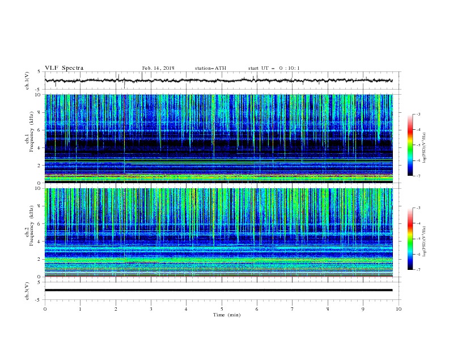Click the ch.1 voltage waveform trace
The image size is (449, 347).
pyautogui.click(x=218, y=81)
